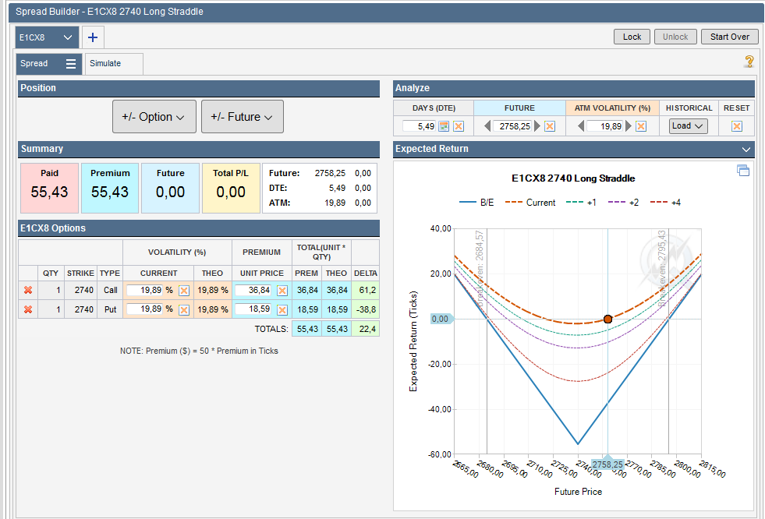Viewport: 765px width, 519px height.
Task: Open the +/- Option dropdown
Action: 154,117
